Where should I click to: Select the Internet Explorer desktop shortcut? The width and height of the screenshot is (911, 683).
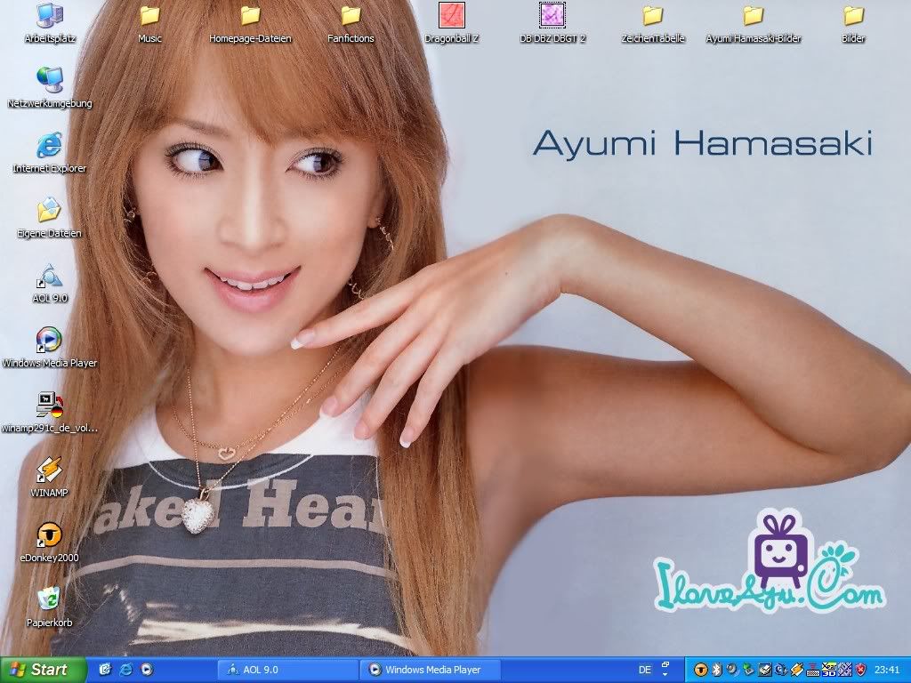pos(50,153)
